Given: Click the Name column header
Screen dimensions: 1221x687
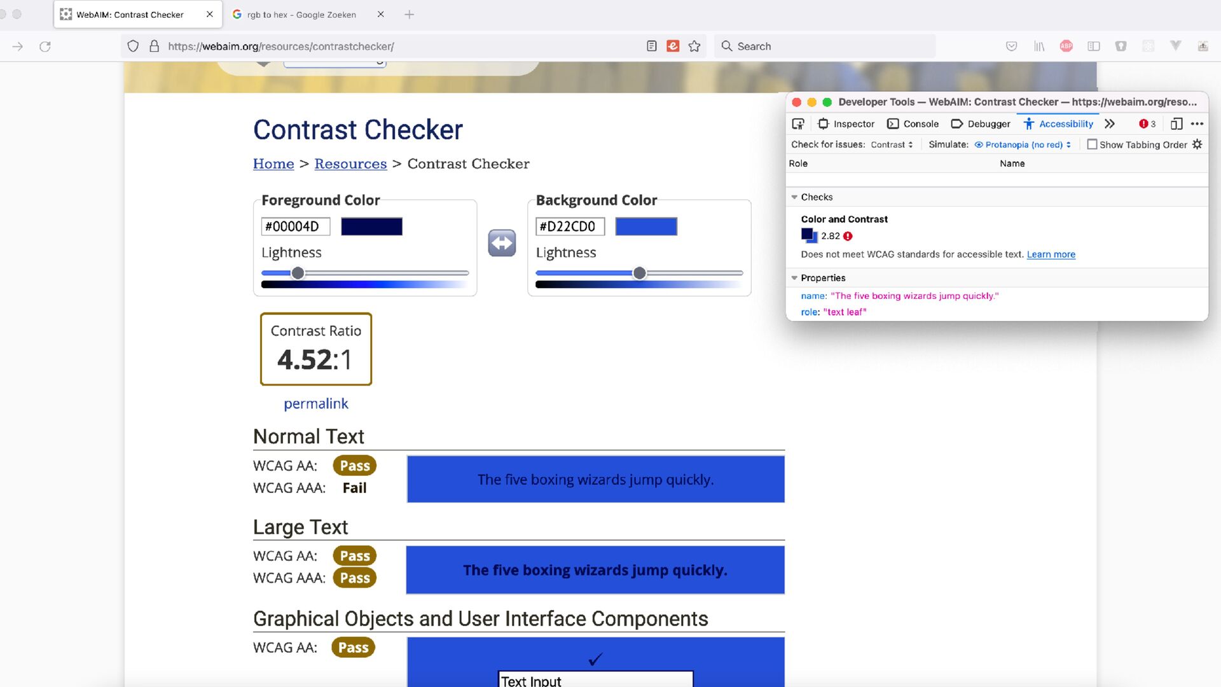Looking at the screenshot, I should (1012, 163).
